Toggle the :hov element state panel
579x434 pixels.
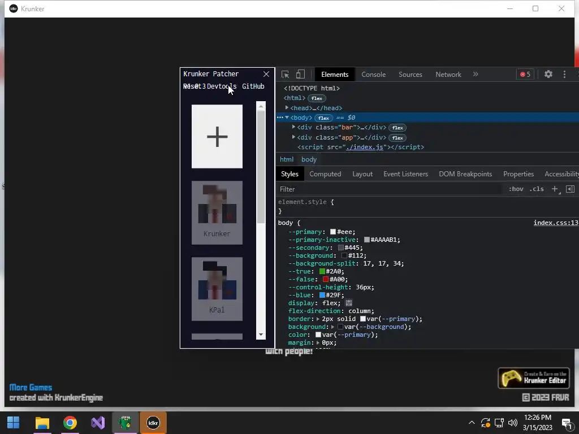click(x=516, y=189)
